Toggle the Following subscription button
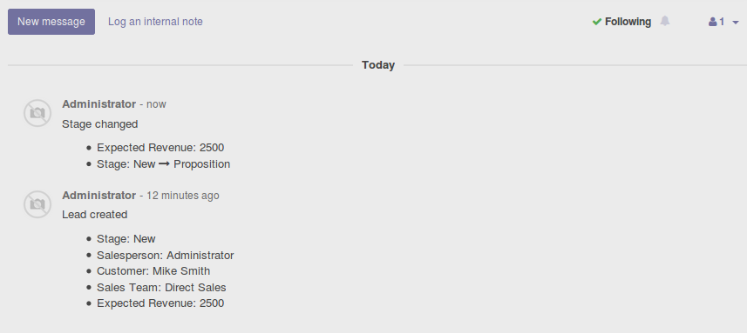This screenshot has height=333, width=747. click(621, 22)
